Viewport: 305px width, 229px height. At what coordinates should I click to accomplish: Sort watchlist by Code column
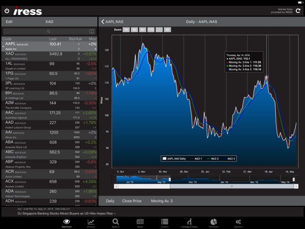coord(7,39)
